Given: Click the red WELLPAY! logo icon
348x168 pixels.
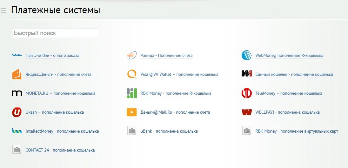Looking at the screenshot, I should (247, 112).
